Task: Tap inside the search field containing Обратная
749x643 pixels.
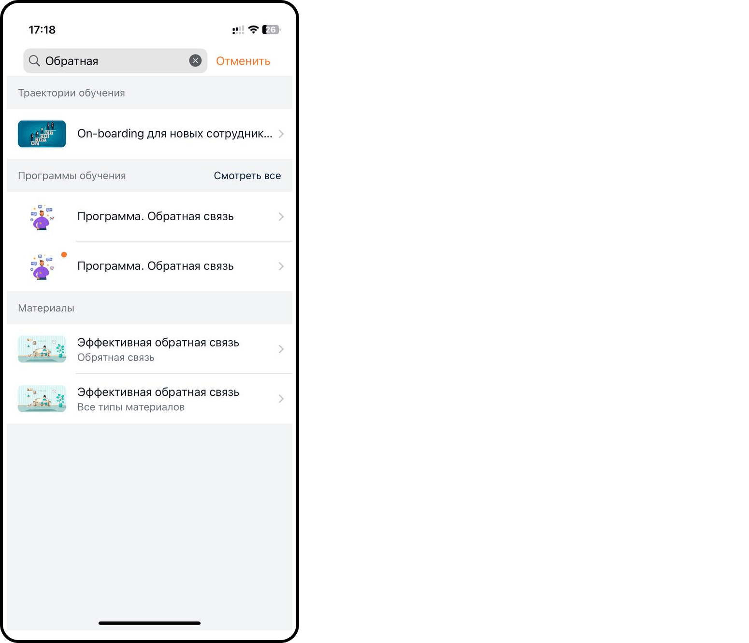Action: point(115,61)
